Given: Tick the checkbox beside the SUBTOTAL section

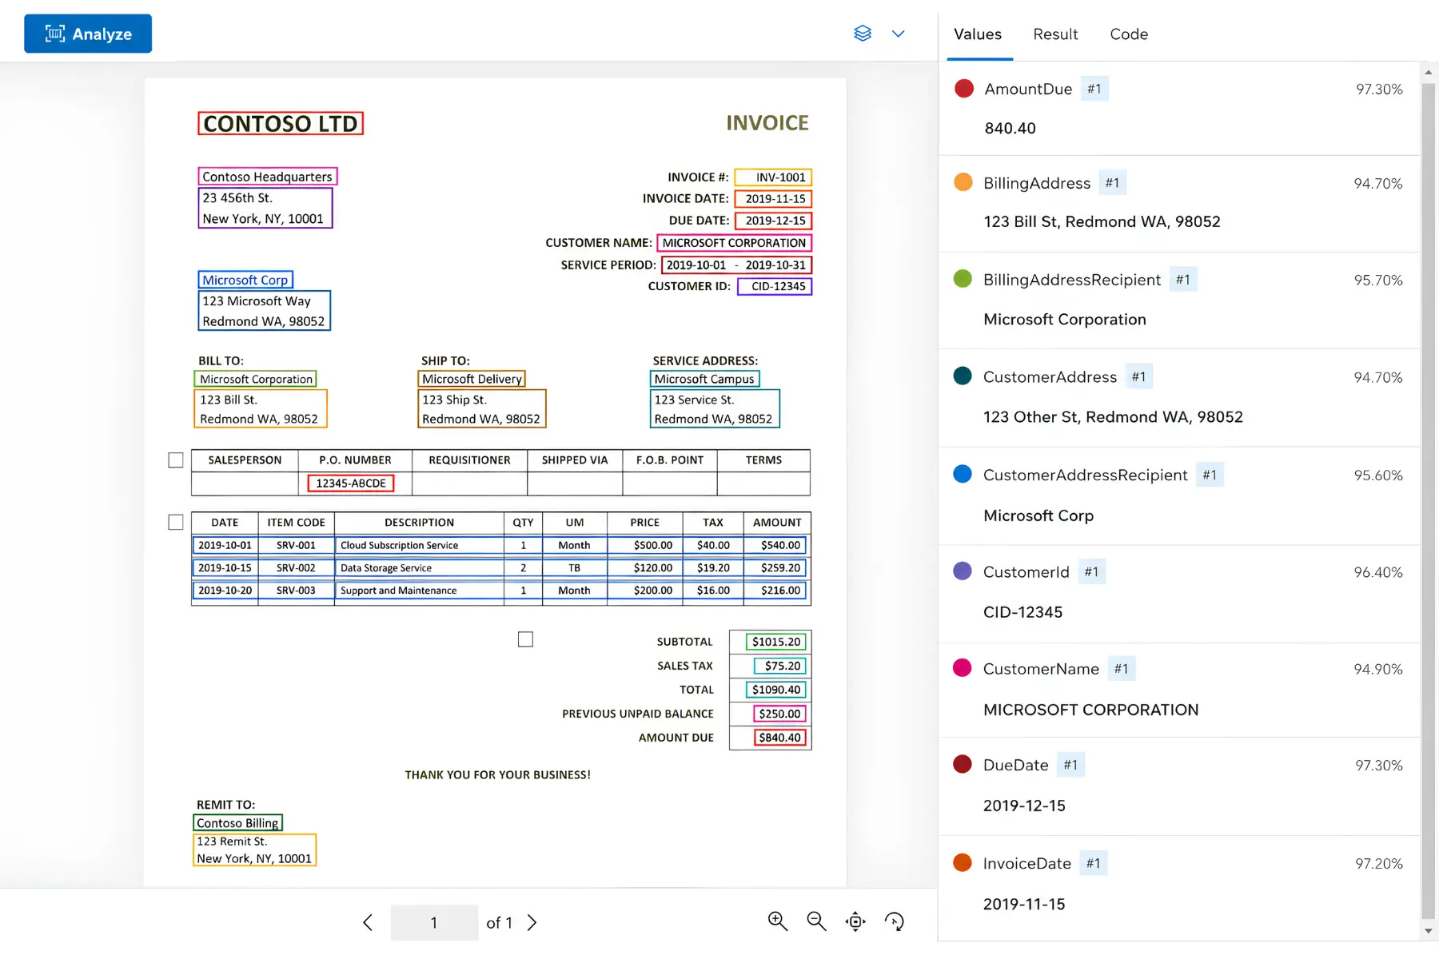Looking at the screenshot, I should click(525, 639).
